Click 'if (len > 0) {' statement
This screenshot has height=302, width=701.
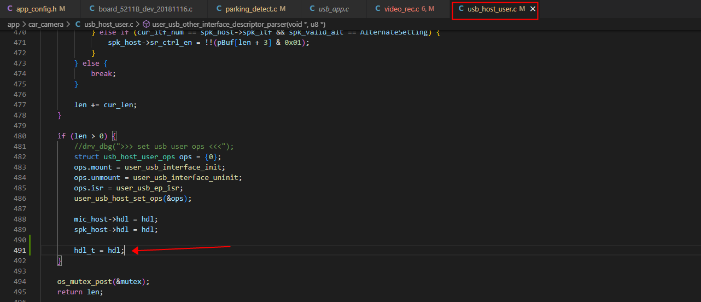pos(87,136)
